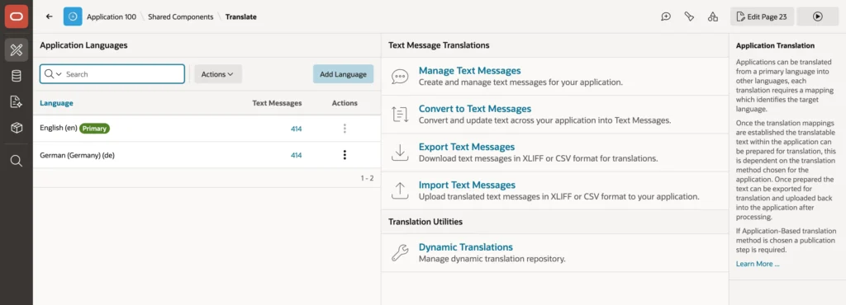The image size is (846, 305).
Task: Click the Actions column header
Action: tap(345, 103)
